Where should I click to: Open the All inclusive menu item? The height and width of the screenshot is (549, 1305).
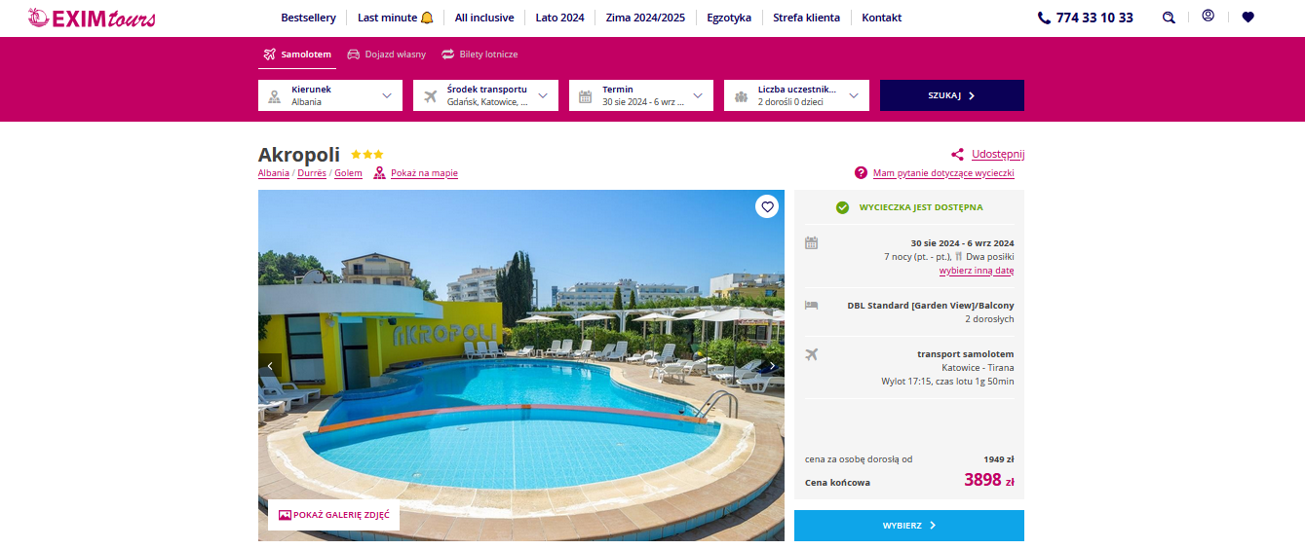(484, 18)
